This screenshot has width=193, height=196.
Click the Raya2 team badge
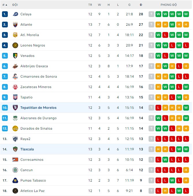[15, 139]
